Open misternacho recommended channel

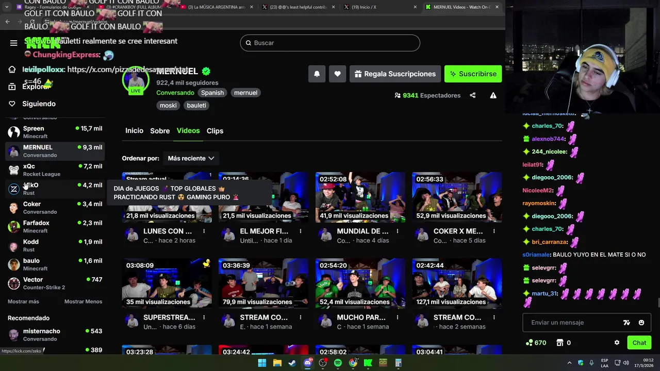point(55,335)
